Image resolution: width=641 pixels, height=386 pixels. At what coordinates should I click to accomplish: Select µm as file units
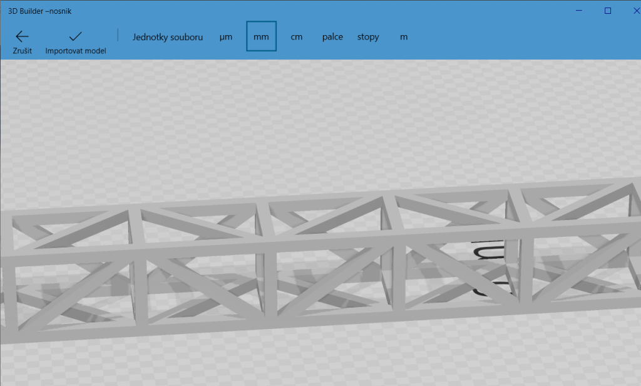226,37
